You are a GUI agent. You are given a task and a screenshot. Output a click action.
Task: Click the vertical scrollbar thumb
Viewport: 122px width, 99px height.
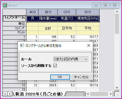pos(117,24)
